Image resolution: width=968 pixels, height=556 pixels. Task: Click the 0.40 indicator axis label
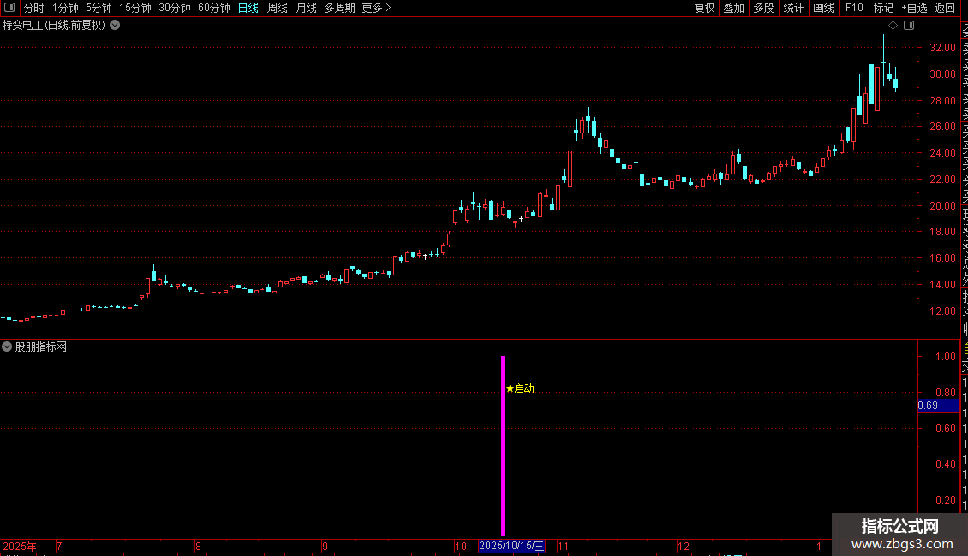(946, 464)
